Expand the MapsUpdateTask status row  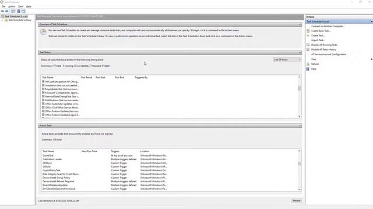(43, 89)
